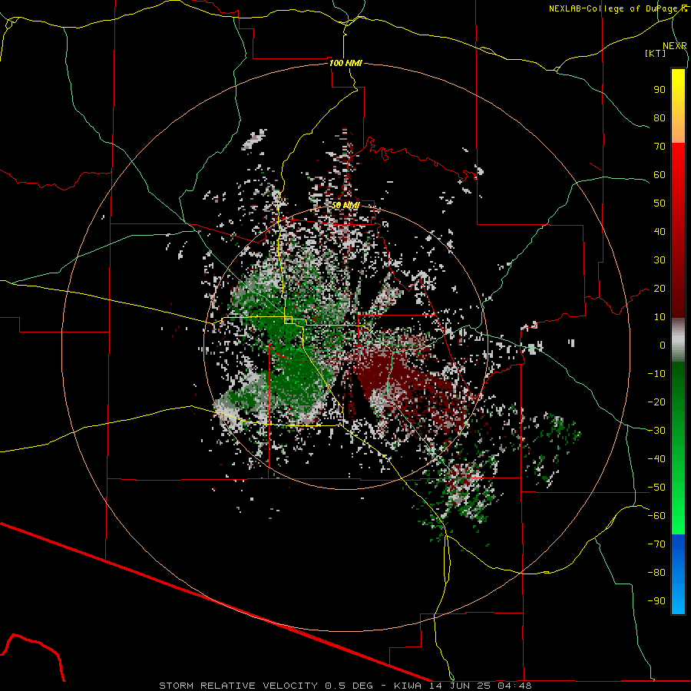Screen dimensions: 691x691
Task: Click the -40 value on the velocity scale
Action: pyautogui.click(x=656, y=459)
